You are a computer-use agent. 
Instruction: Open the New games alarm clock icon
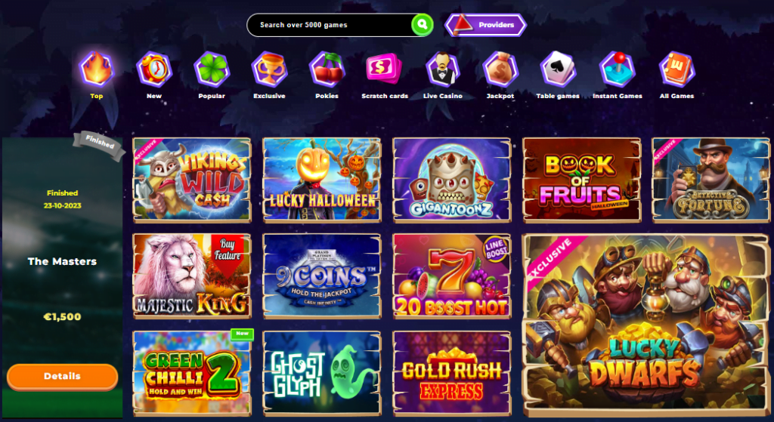coord(154,69)
